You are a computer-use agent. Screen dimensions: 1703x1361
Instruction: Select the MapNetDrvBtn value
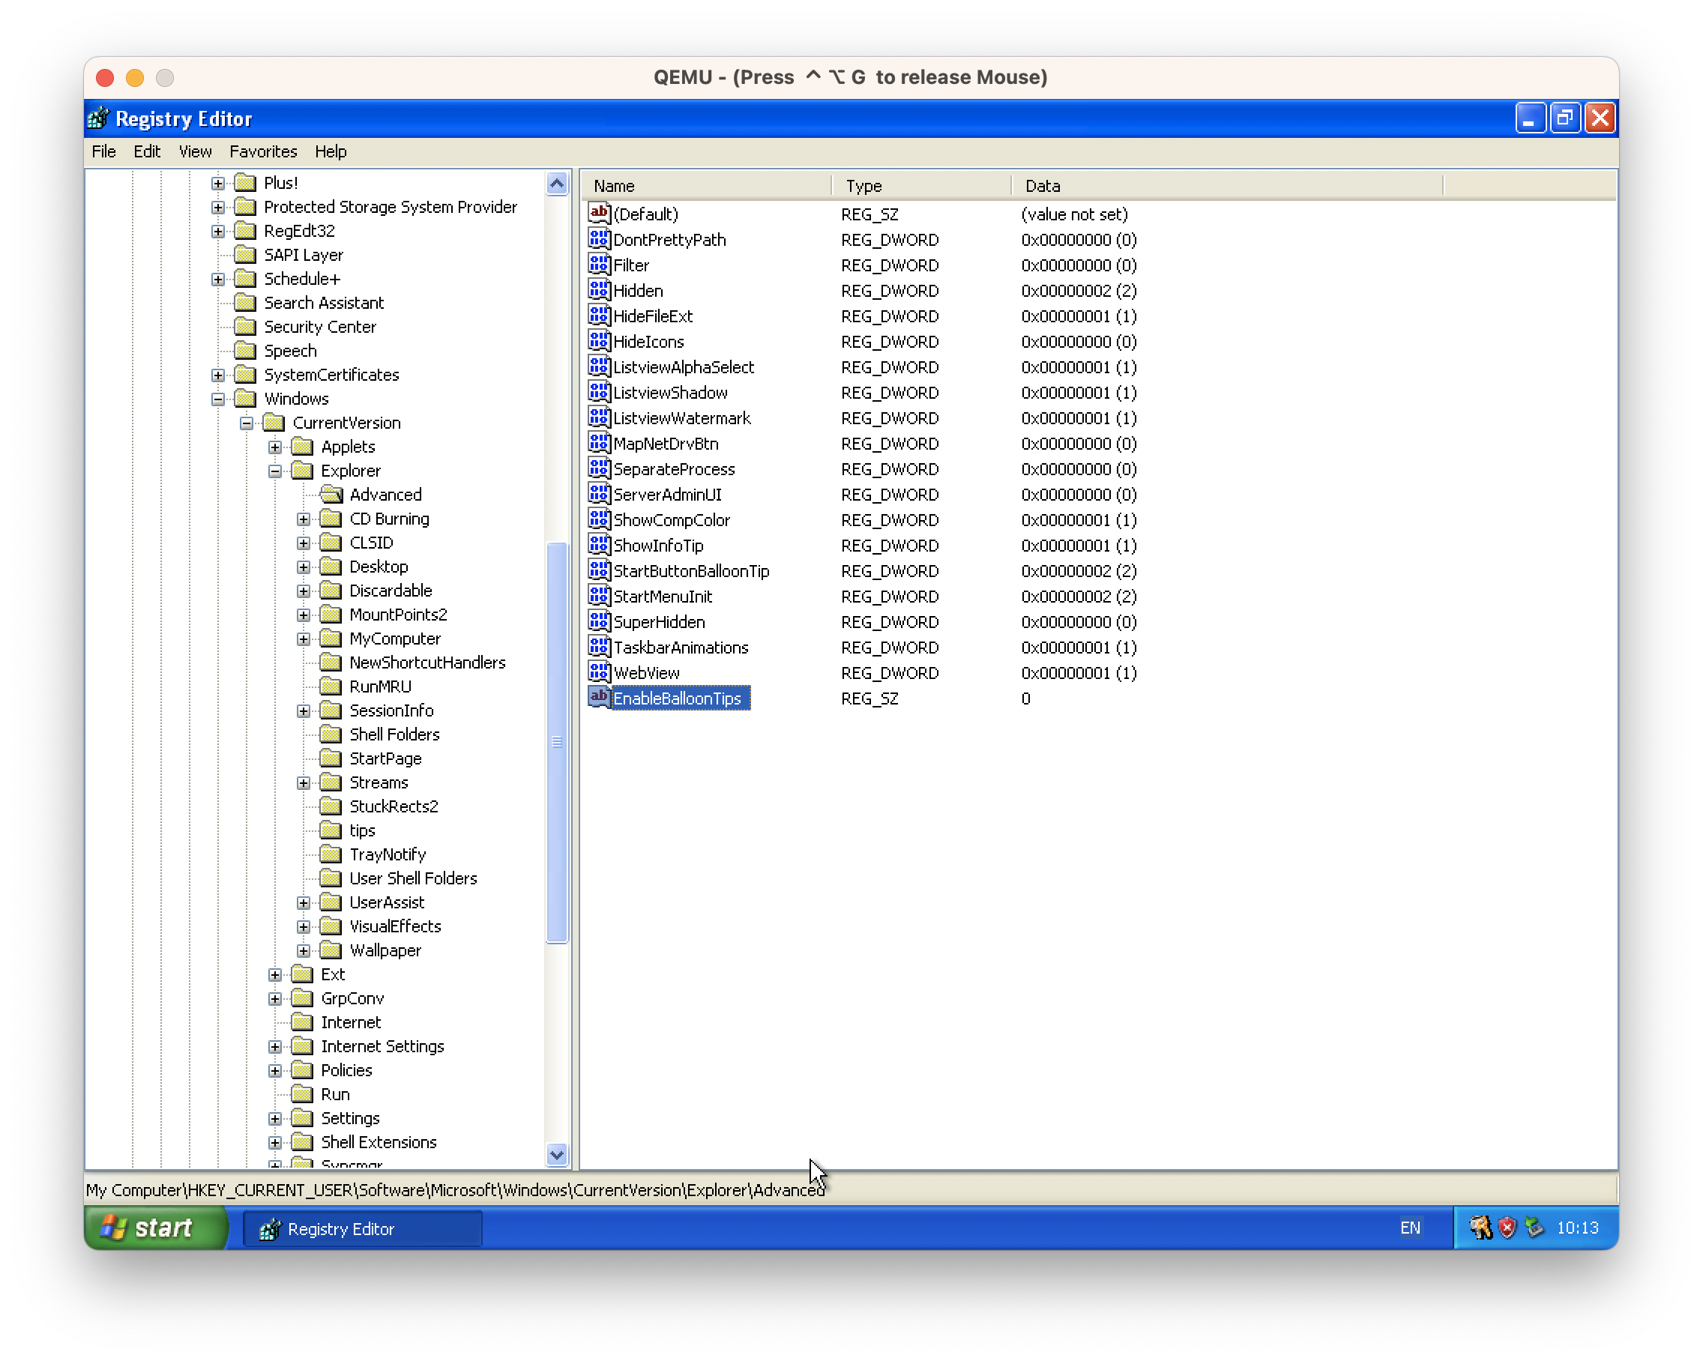666,443
